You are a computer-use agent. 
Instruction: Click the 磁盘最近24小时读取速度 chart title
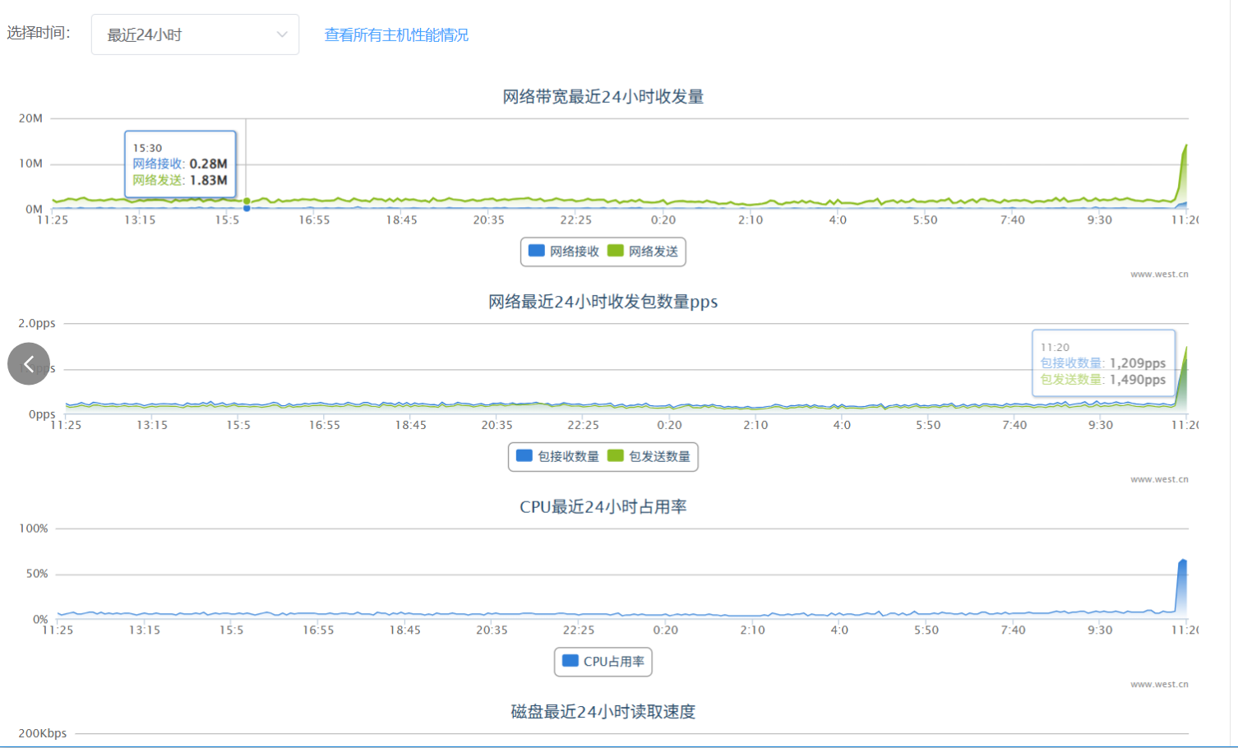point(603,712)
